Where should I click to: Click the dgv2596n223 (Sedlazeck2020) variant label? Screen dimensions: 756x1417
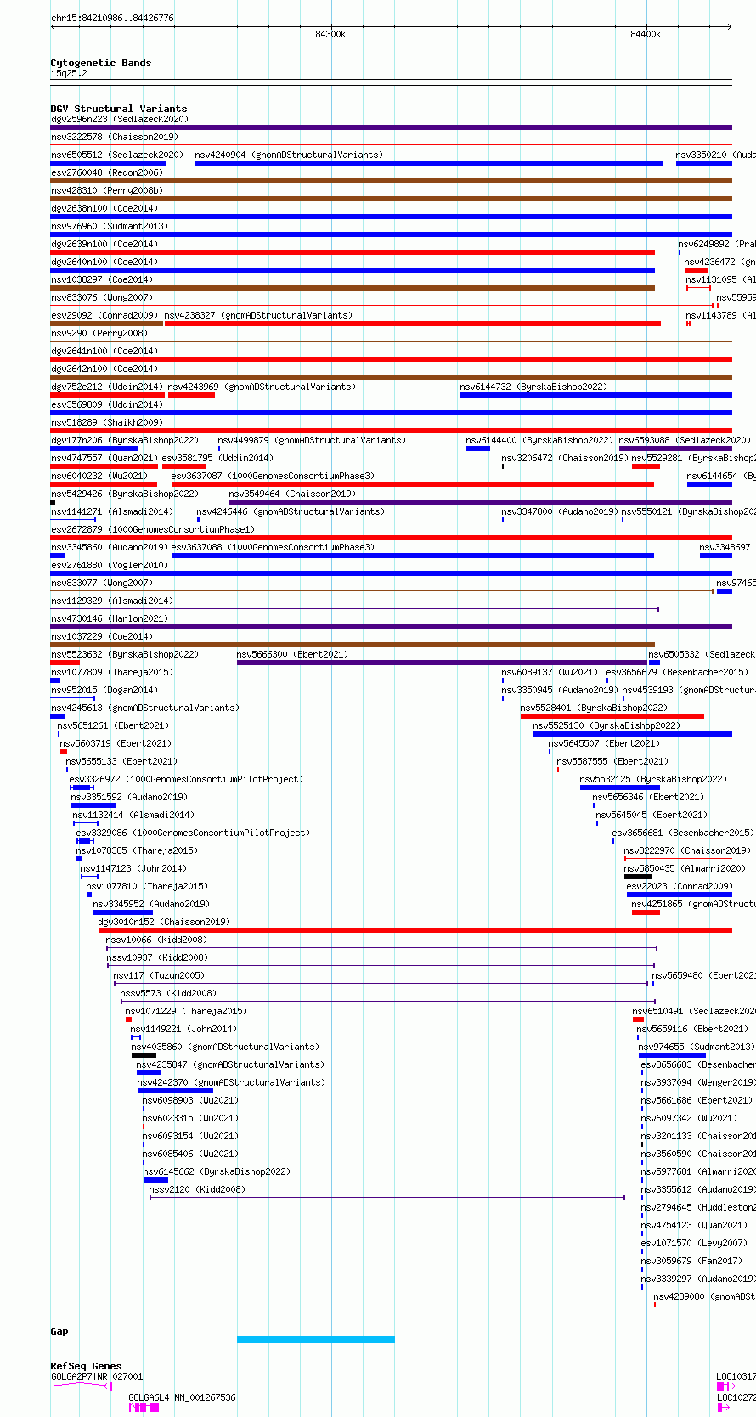[x=119, y=120]
